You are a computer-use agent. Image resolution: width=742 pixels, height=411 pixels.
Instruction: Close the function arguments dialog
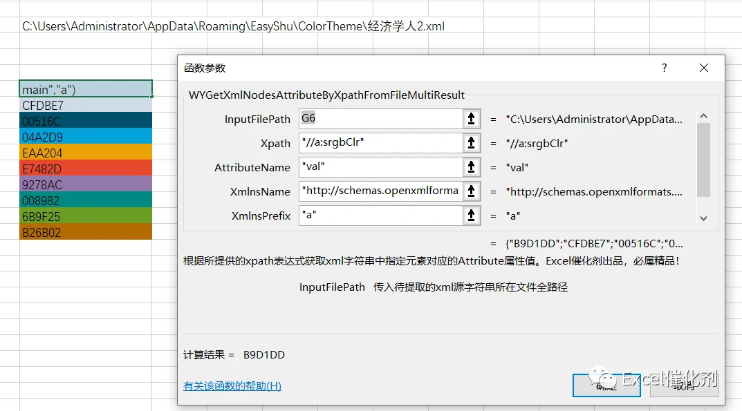pyautogui.click(x=704, y=68)
